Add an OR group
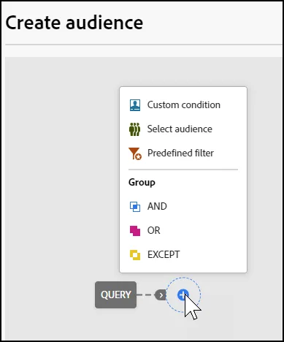Image resolution: width=284 pixels, height=342 pixels. (x=183, y=231)
